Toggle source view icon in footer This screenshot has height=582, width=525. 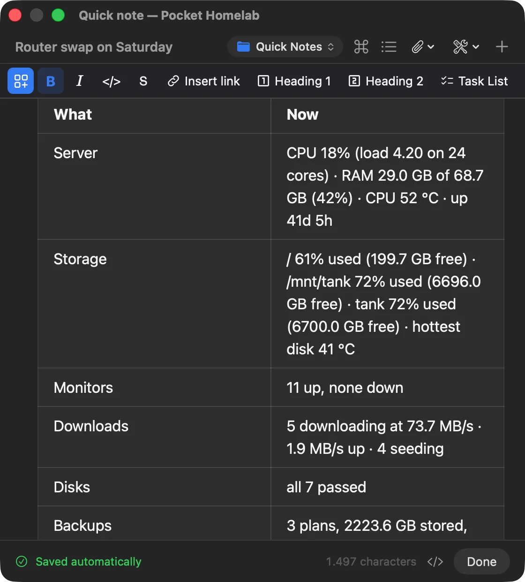435,561
